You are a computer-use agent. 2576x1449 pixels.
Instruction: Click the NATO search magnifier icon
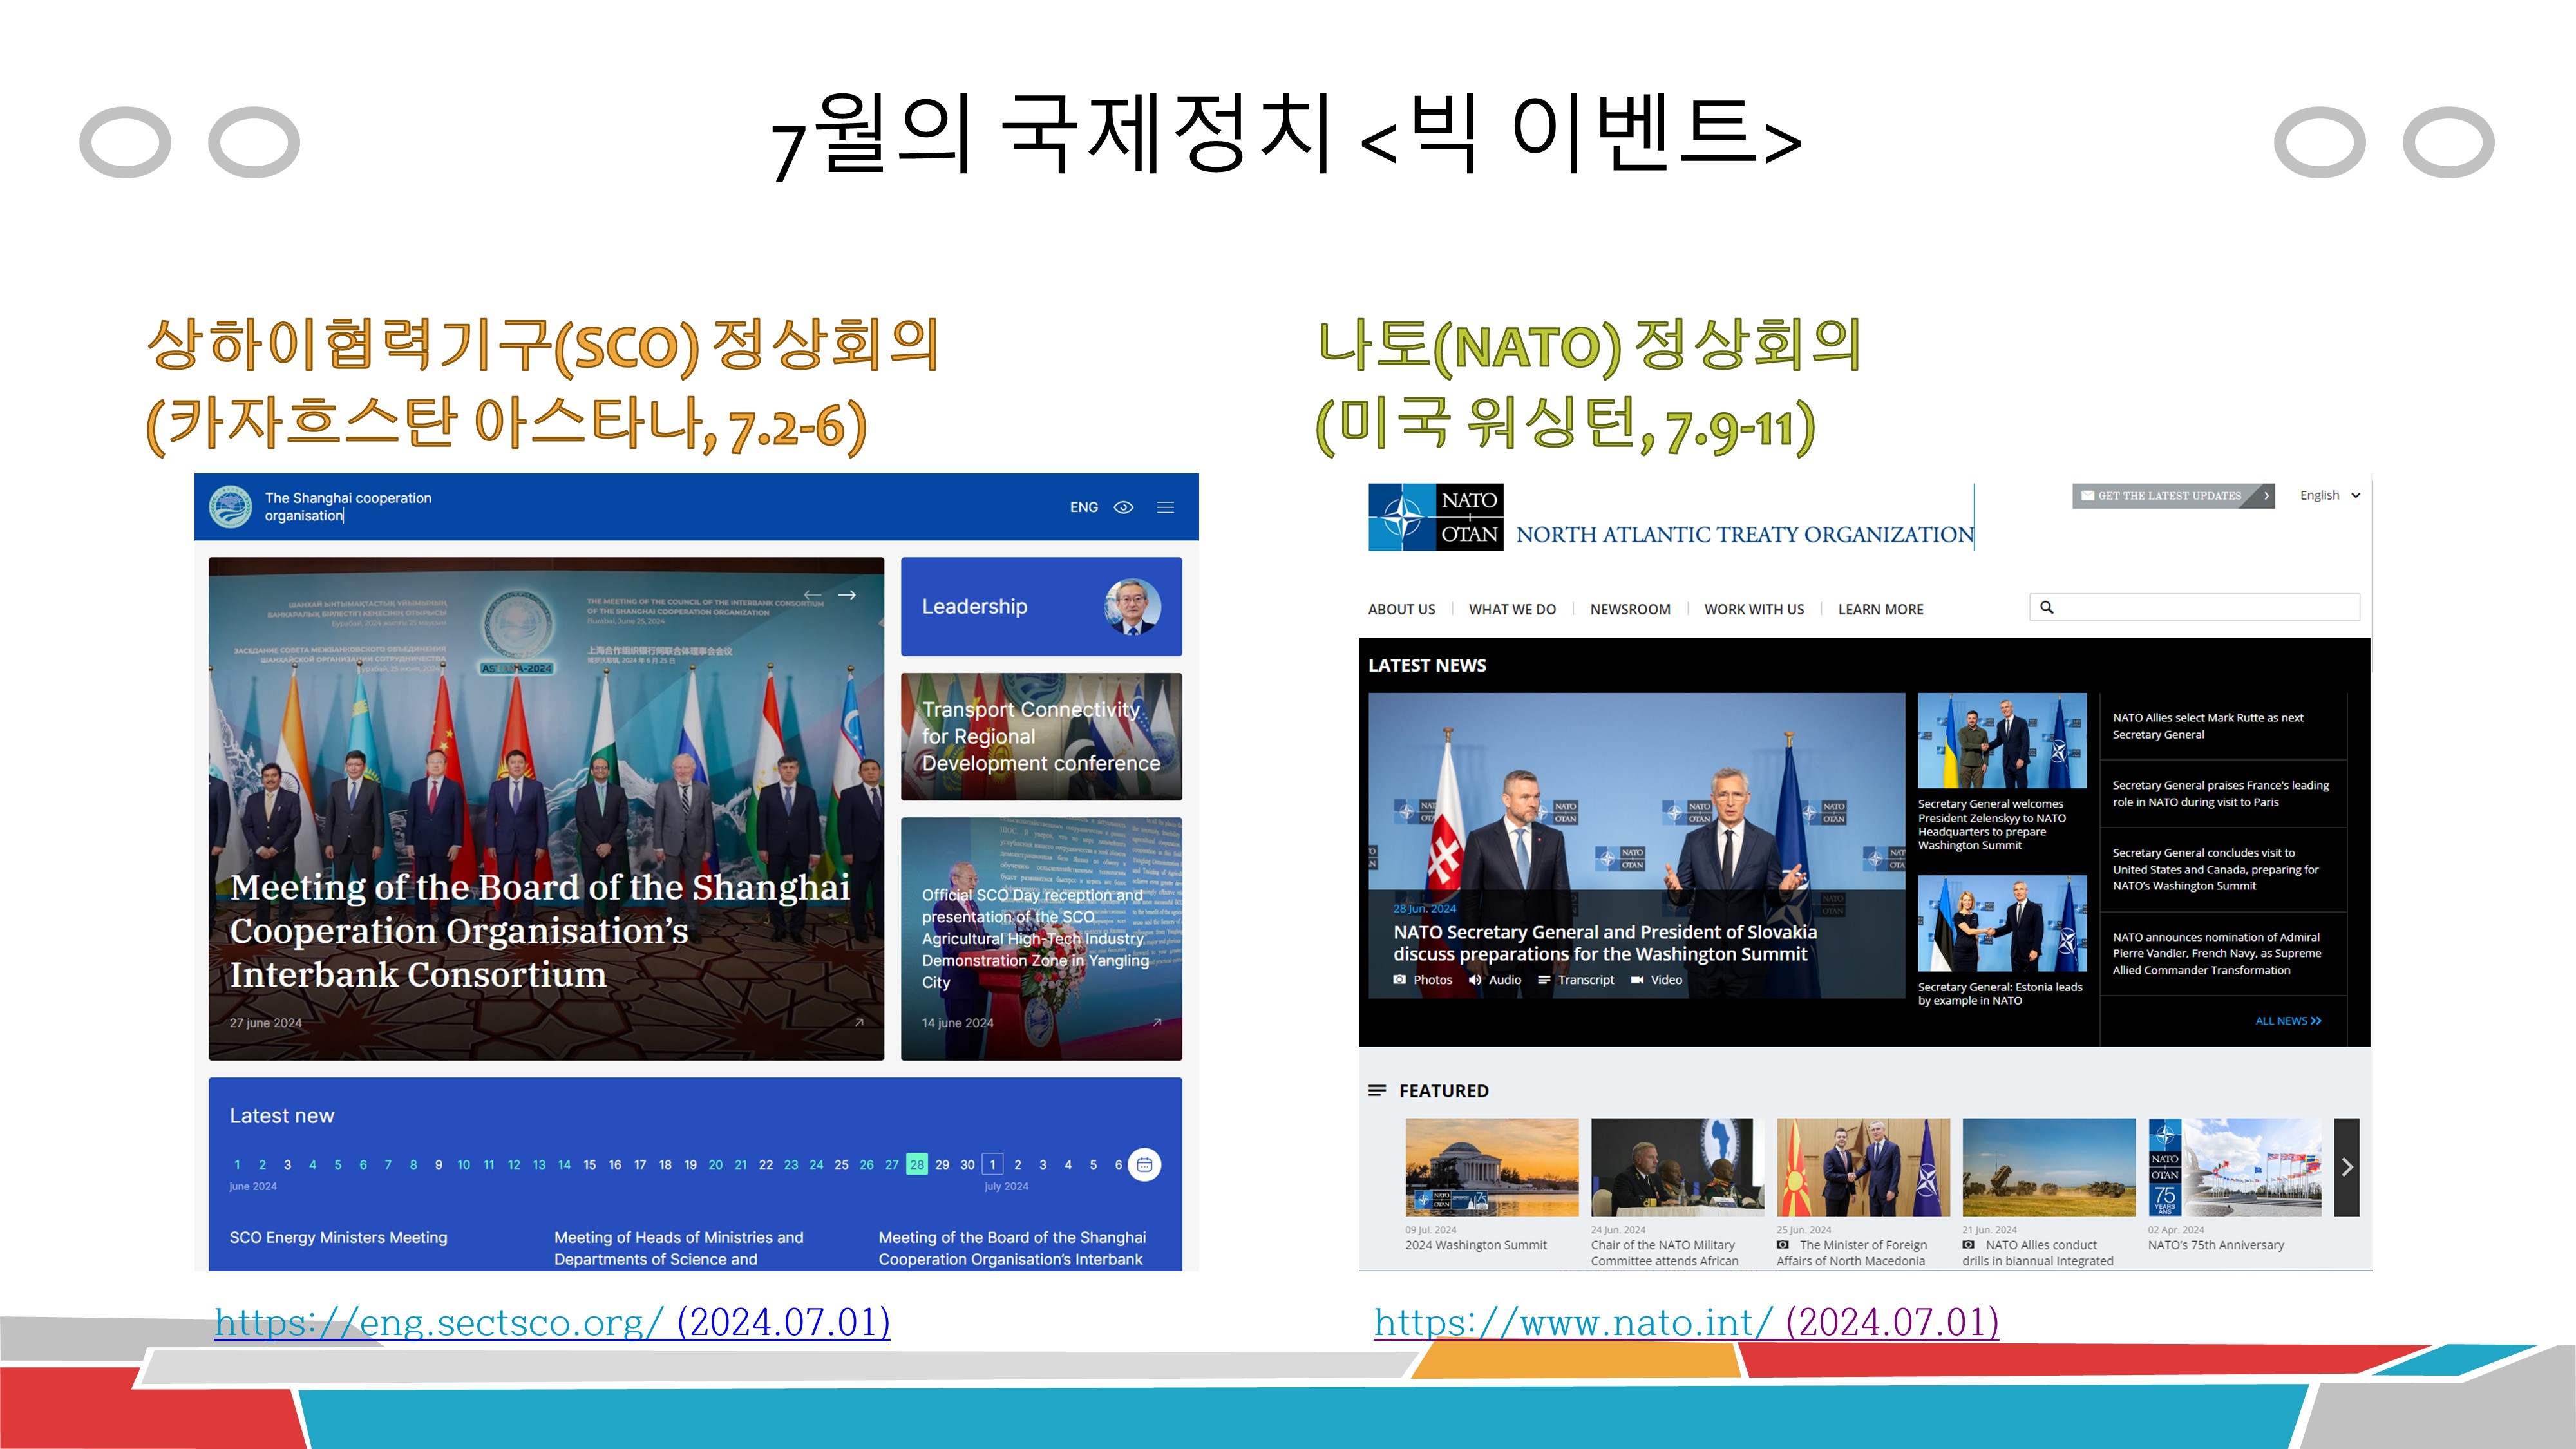point(2047,607)
